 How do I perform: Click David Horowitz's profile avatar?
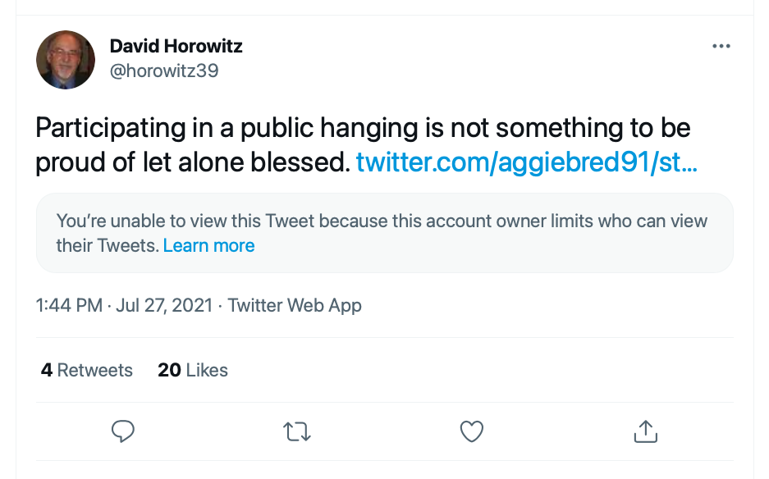click(66, 59)
